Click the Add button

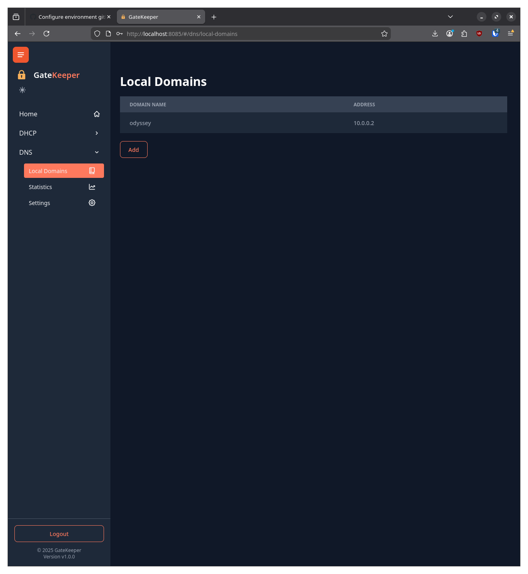134,149
